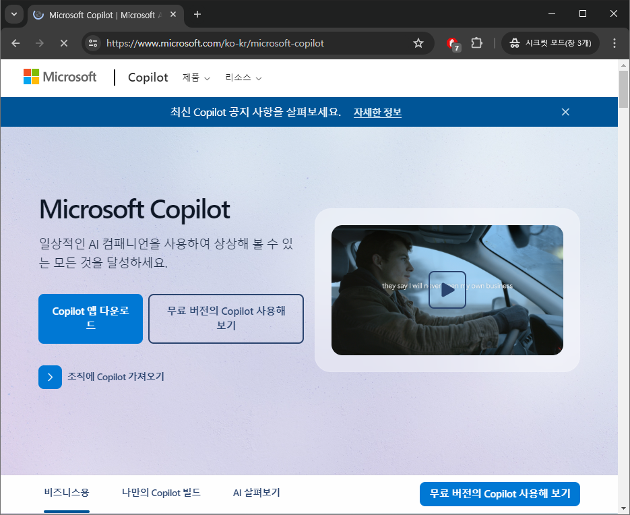Image resolution: width=630 pixels, height=515 pixels.
Task: Open 조직에 Copilot 가져오기 link text
Action: point(116,377)
